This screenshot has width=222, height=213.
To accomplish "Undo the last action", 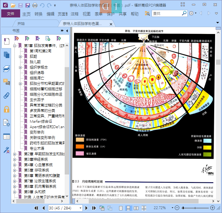I will click(x=42, y=5).
